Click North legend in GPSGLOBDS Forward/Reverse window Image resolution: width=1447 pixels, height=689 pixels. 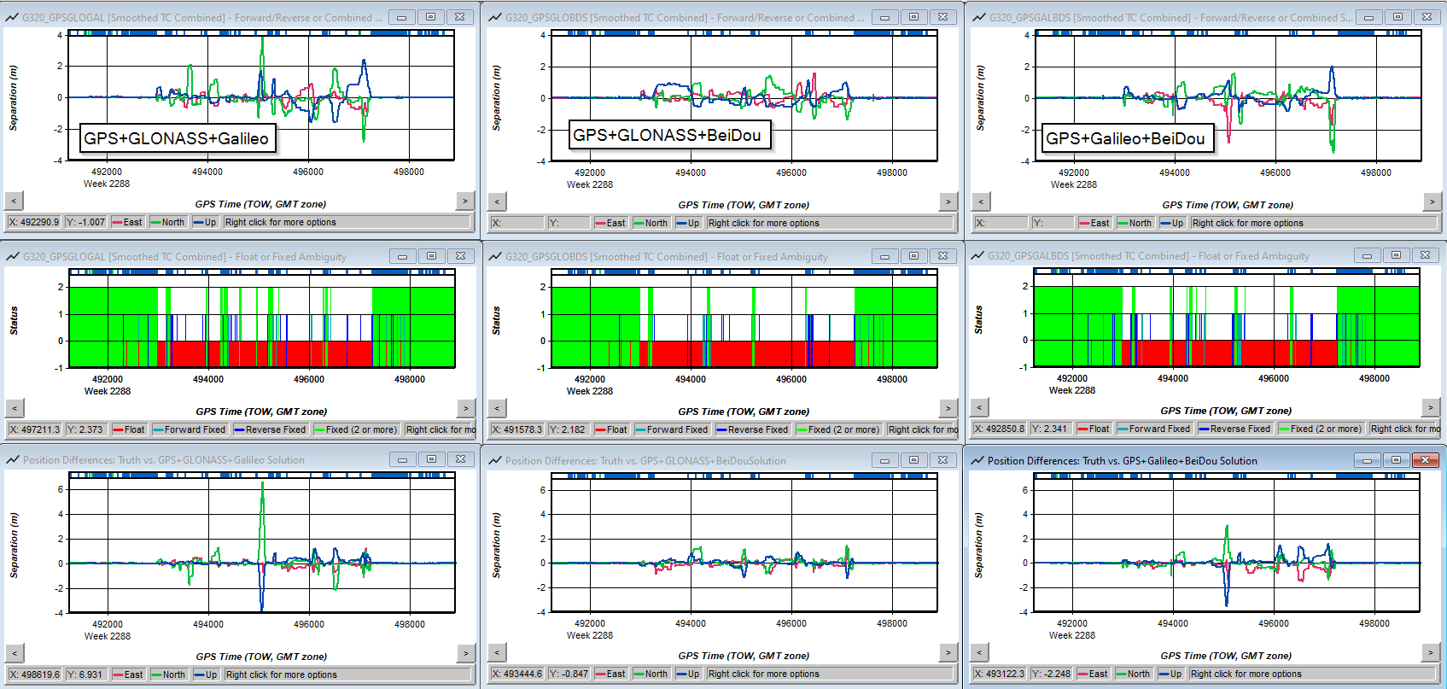pos(651,224)
